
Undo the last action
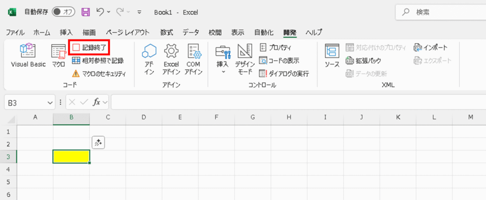pyautogui.click(x=100, y=12)
